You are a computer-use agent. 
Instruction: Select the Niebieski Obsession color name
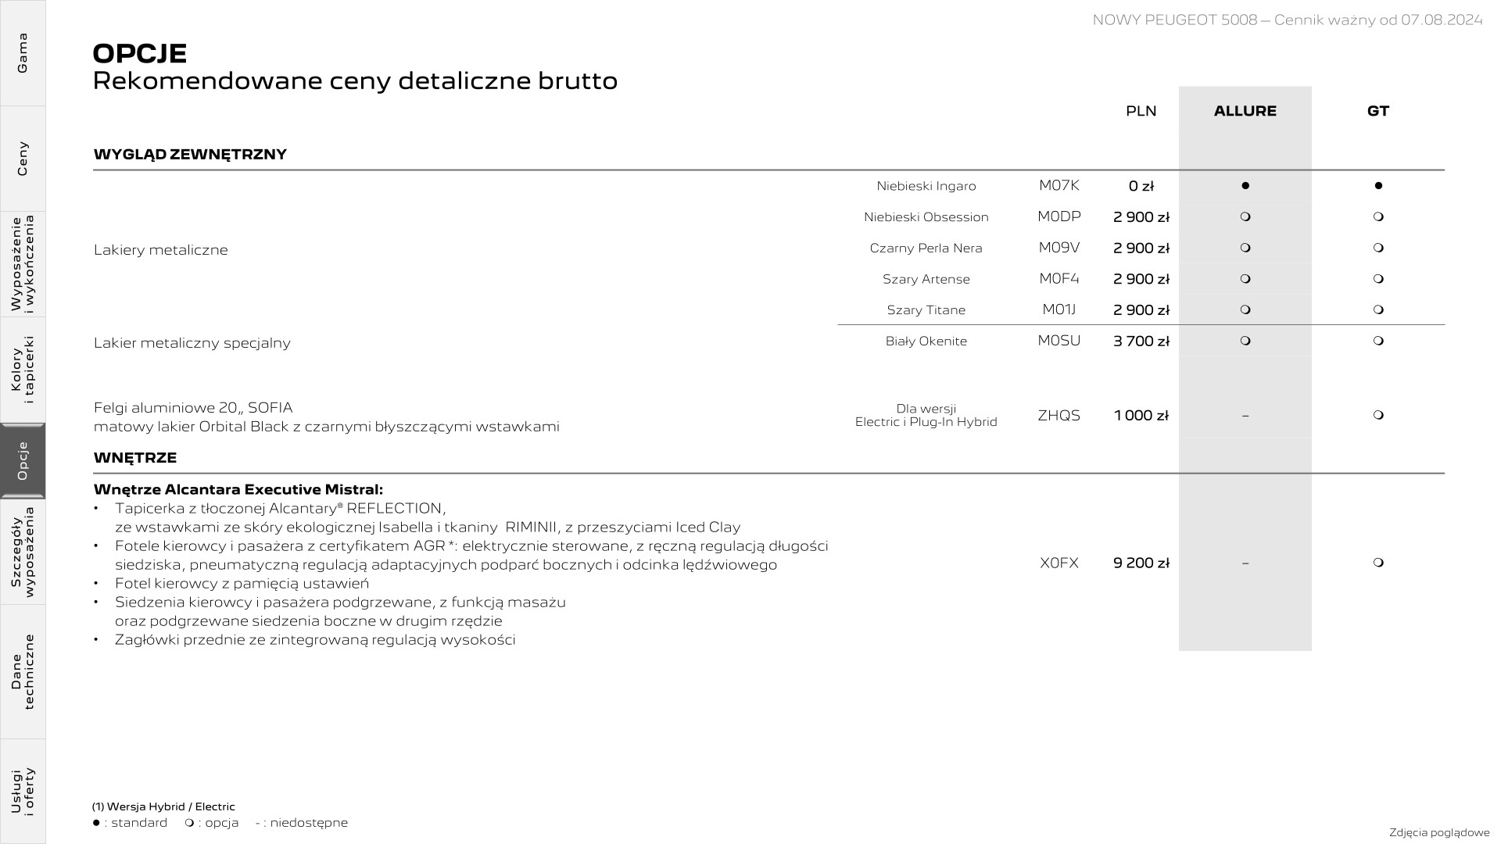click(926, 217)
